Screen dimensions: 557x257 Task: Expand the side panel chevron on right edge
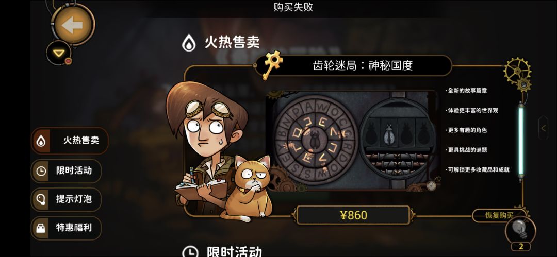coord(544,129)
